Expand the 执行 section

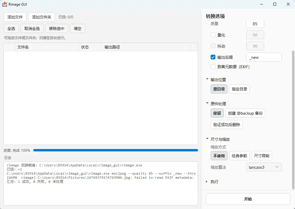[x=207, y=182]
